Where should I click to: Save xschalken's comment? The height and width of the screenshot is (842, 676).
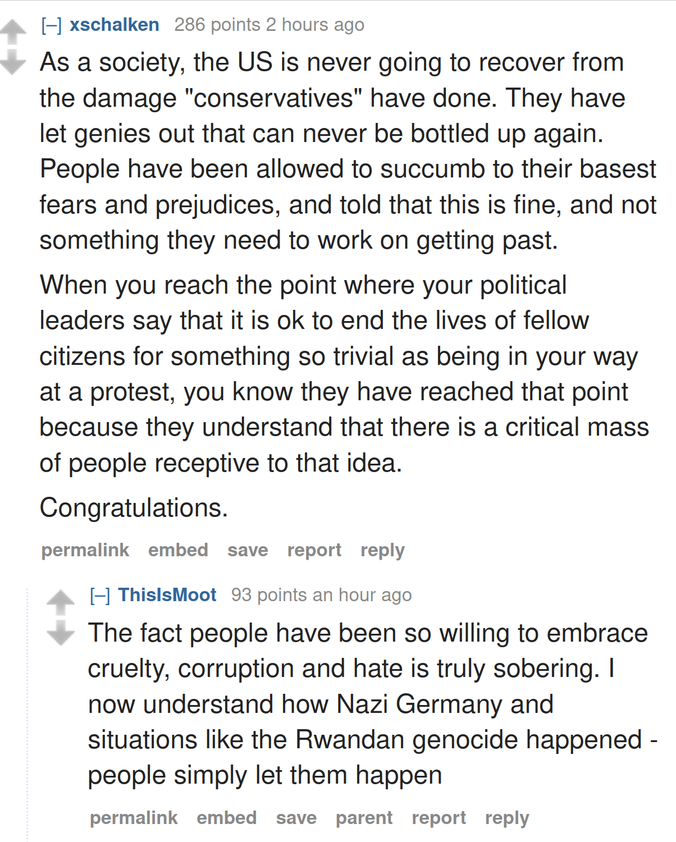[x=248, y=550]
